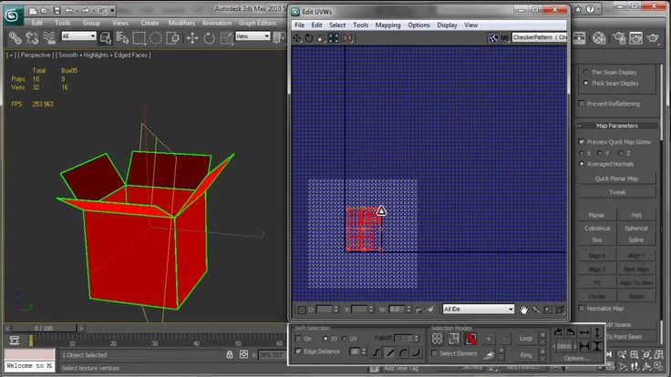Pick the Select and Rotate tool in main toolbar
Screen dimensions: 671x377
click(x=207, y=38)
